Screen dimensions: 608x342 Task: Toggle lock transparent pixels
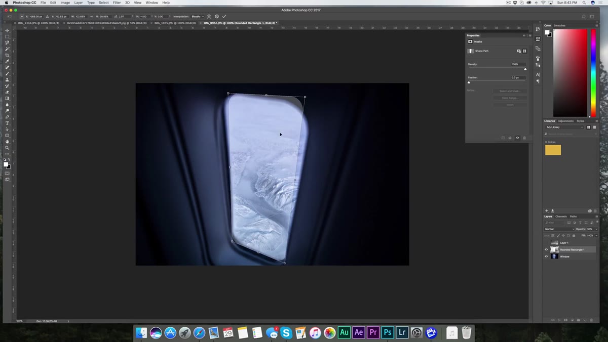click(x=553, y=236)
